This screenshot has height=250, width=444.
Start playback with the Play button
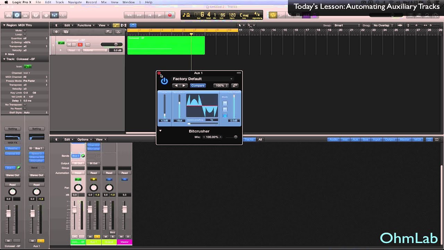pyautogui.click(x=160, y=15)
